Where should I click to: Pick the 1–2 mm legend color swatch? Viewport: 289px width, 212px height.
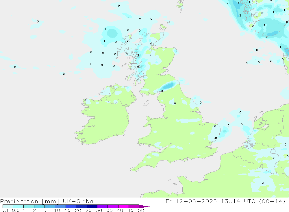(29, 206)
